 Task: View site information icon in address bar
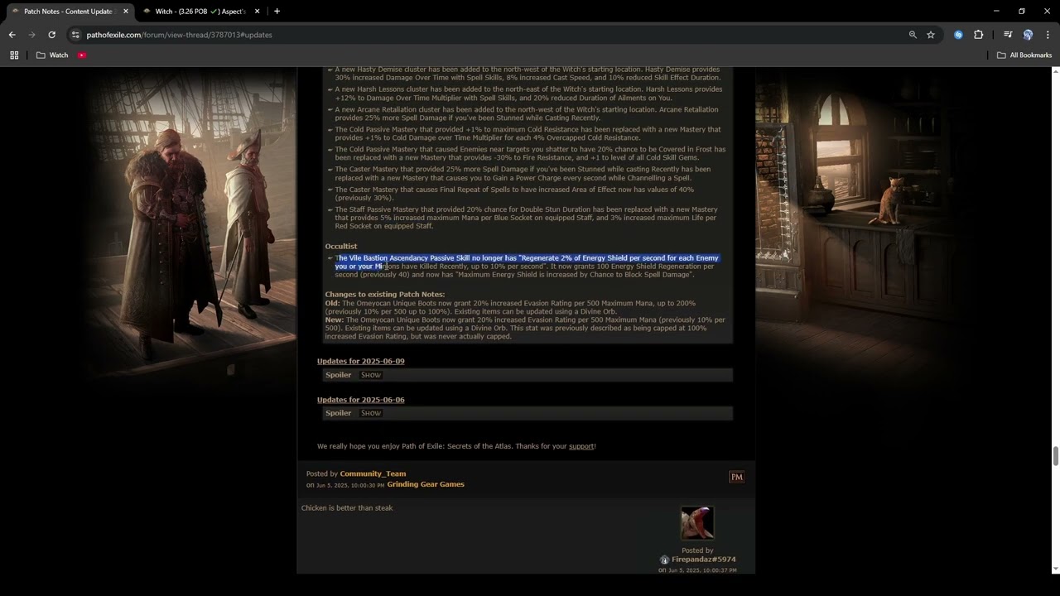pos(75,35)
